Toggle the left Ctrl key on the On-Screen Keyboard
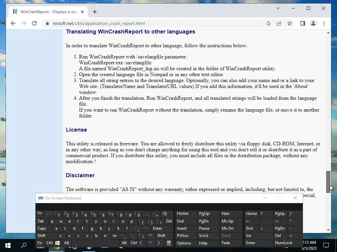Viewport: 337px width, 252px height. pos(49,243)
